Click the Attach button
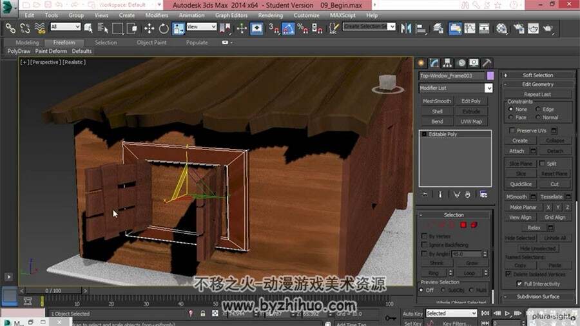The height and width of the screenshot is (326, 580). tap(517, 151)
